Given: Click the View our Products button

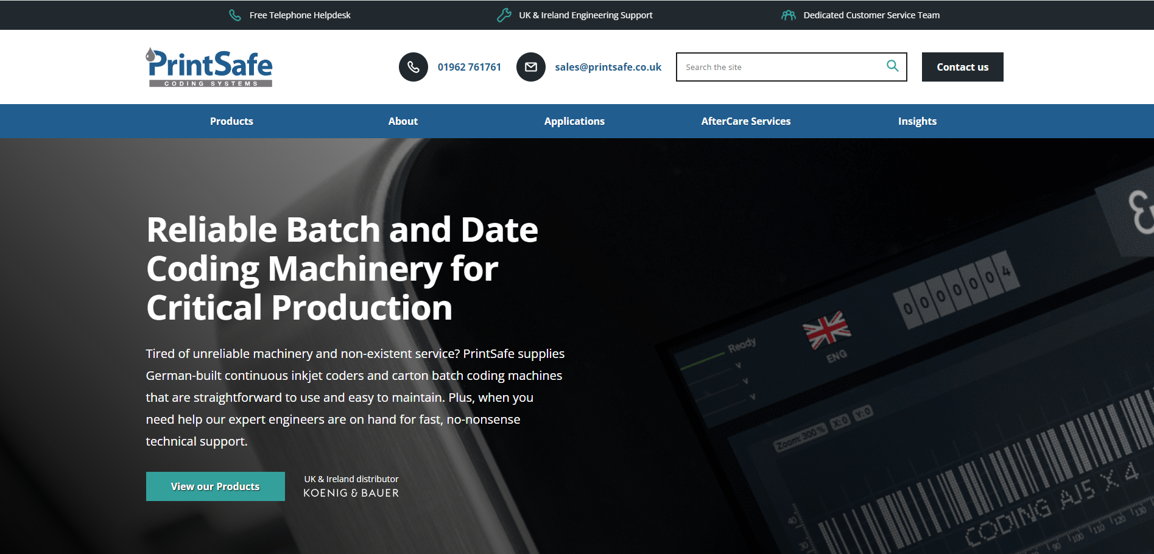Looking at the screenshot, I should coord(215,486).
